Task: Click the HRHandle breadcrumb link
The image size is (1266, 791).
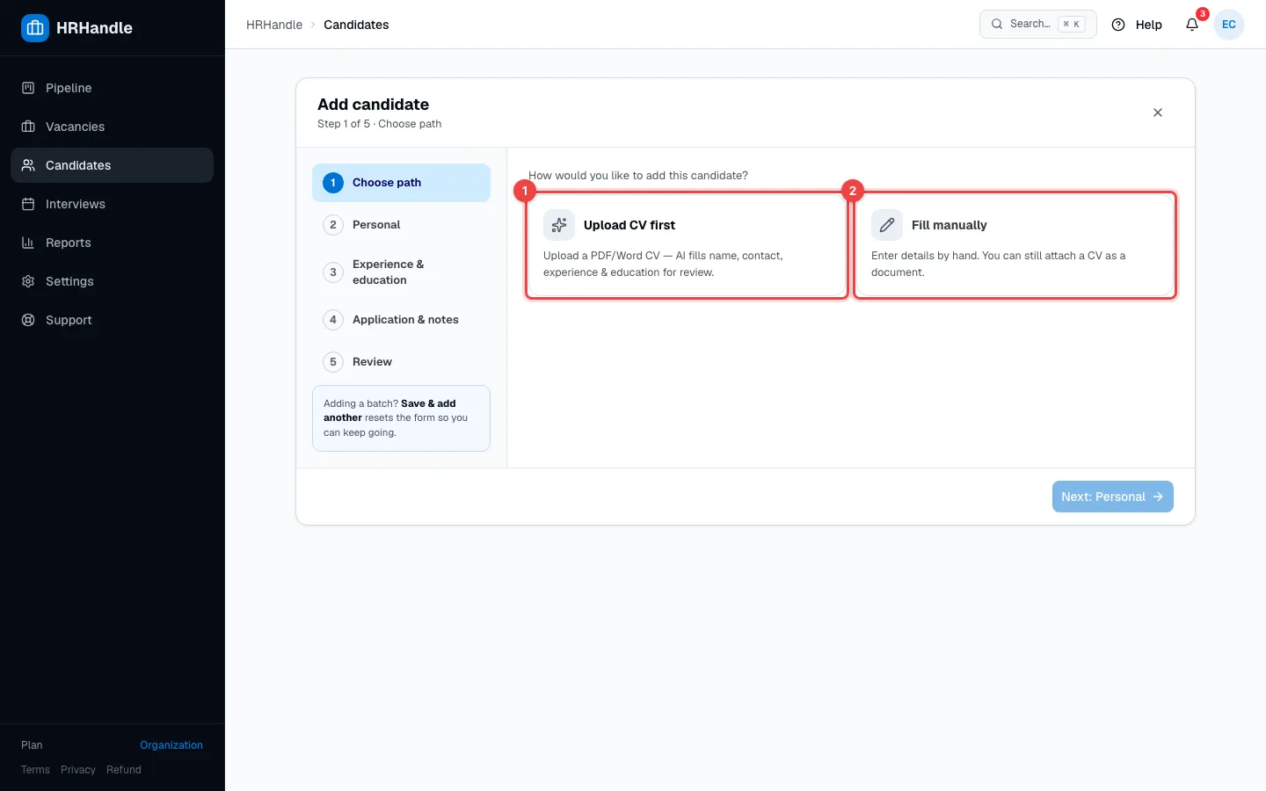Action: pyautogui.click(x=274, y=25)
